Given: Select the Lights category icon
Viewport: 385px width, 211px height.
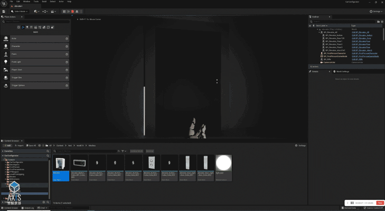Looking at the screenshot, I should point(27,27).
